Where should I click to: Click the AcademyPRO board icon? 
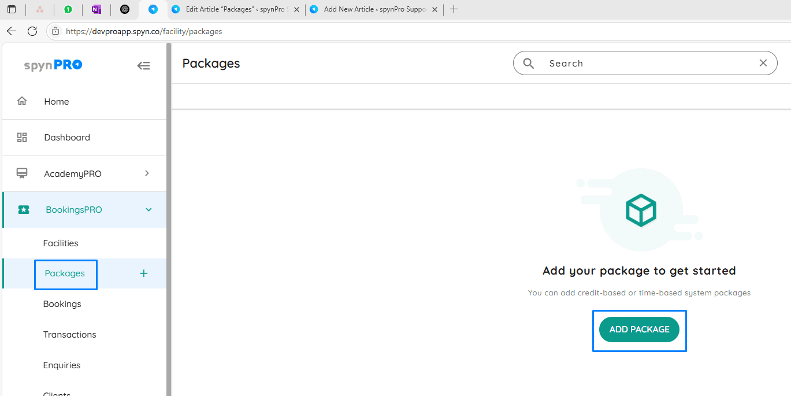22,173
